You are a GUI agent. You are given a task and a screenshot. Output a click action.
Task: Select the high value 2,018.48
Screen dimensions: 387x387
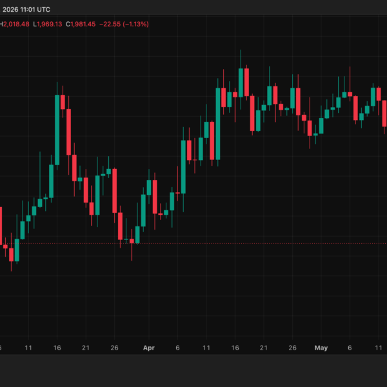tap(16, 25)
